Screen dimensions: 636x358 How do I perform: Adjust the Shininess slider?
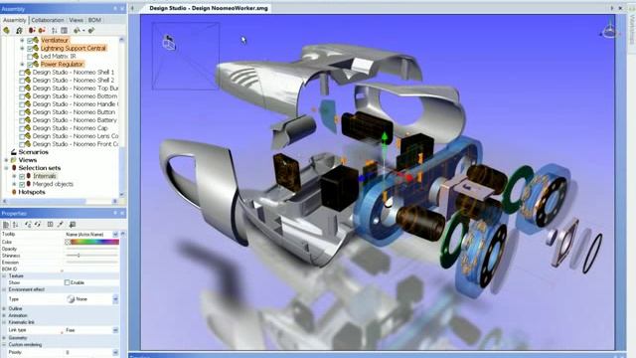[x=92, y=256]
